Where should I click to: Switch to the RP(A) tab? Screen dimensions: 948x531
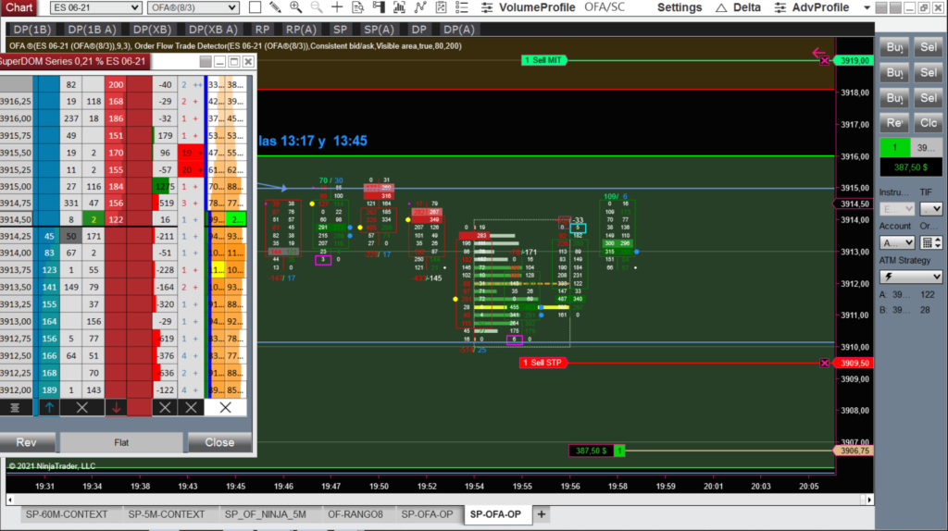301,30
